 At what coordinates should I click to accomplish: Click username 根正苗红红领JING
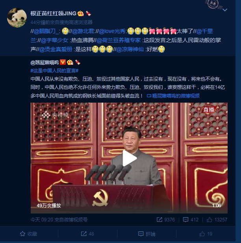54,13
